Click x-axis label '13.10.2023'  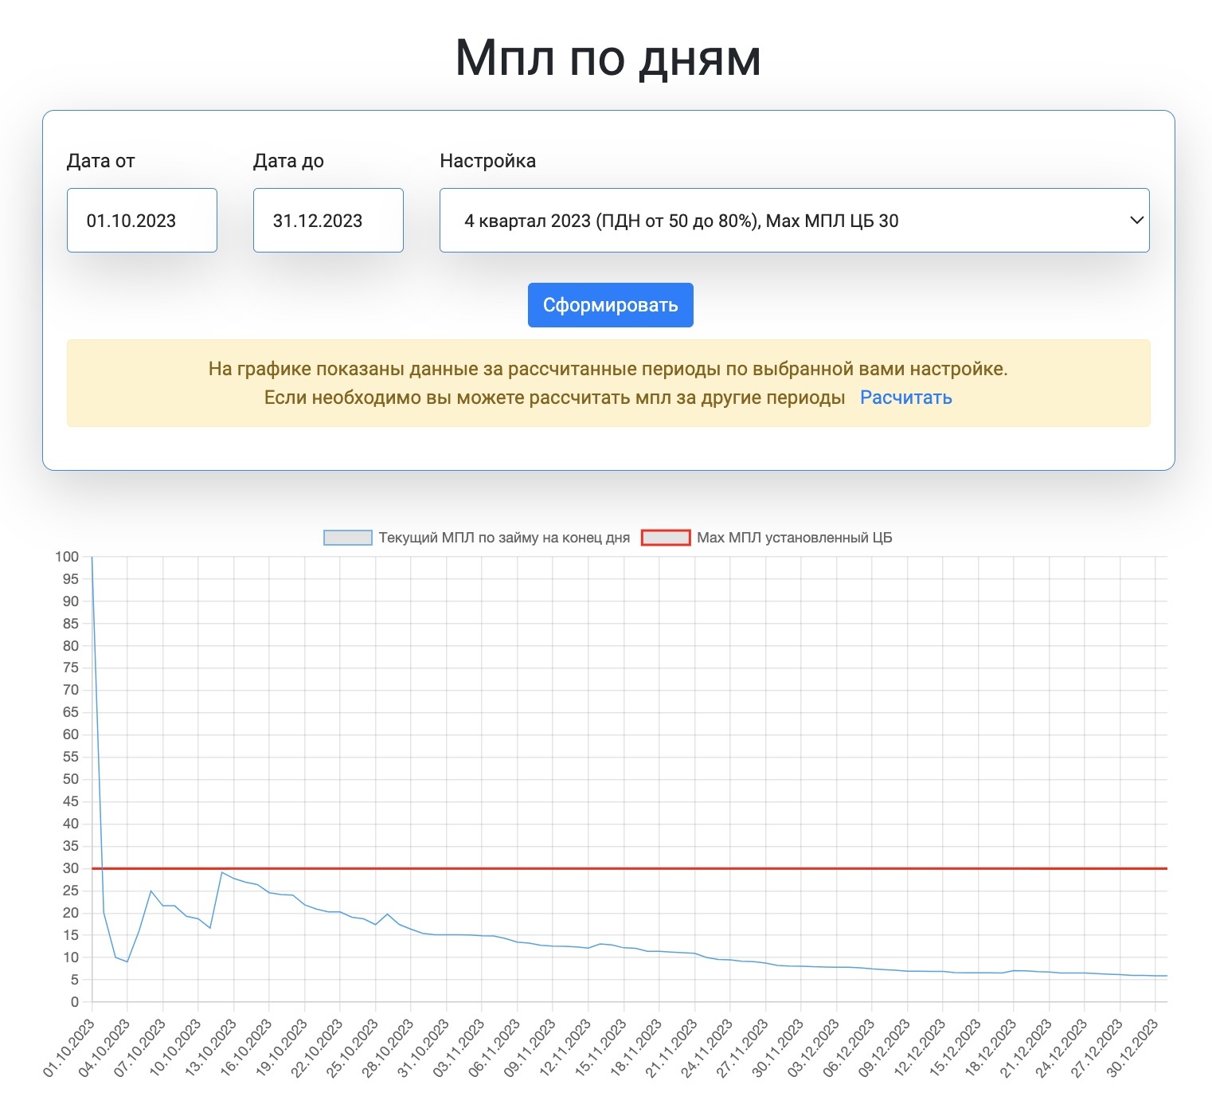(211, 1048)
